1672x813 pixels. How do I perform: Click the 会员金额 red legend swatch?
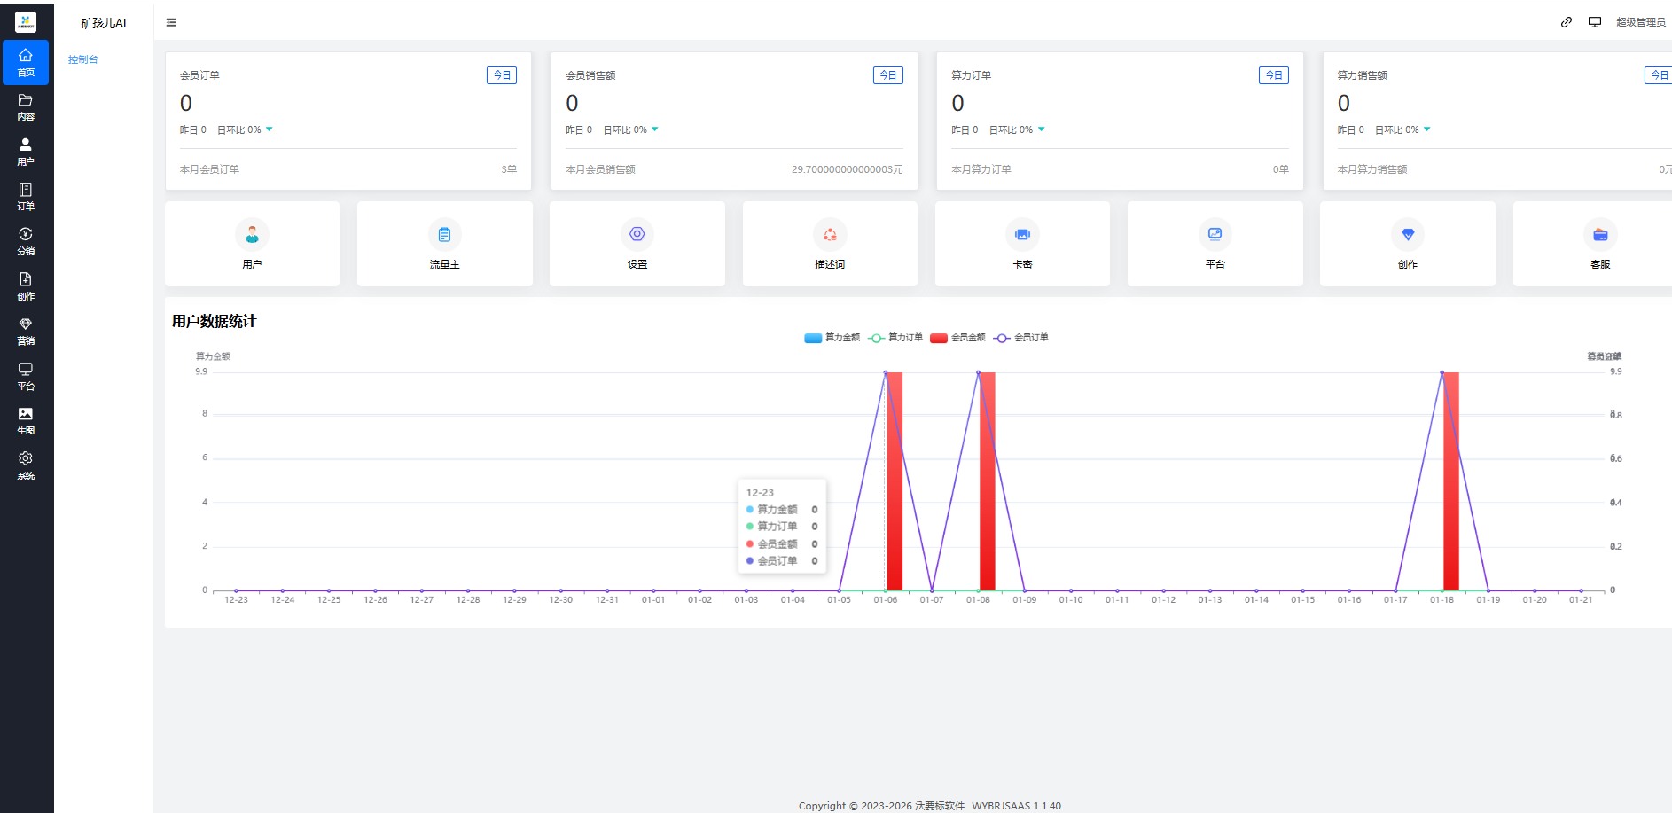tap(939, 338)
